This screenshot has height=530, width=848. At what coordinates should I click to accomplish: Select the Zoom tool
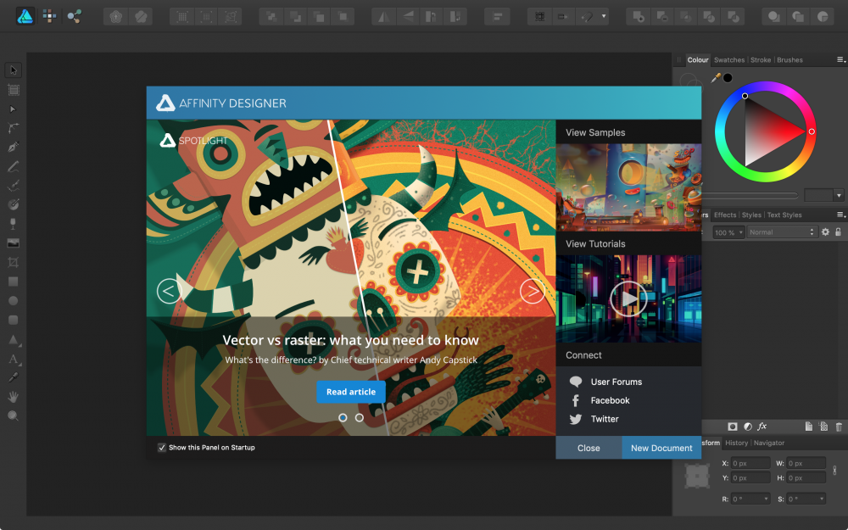click(x=13, y=416)
